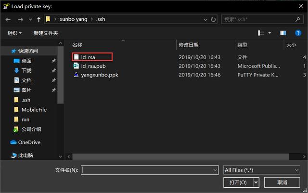Select 'xunbo yang' in the address path
The height and width of the screenshot is (193, 308).
click(73, 19)
